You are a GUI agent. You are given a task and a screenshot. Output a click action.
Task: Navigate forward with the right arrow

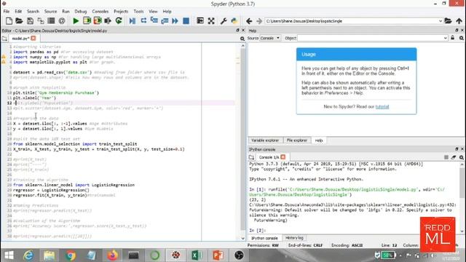coord(259,21)
